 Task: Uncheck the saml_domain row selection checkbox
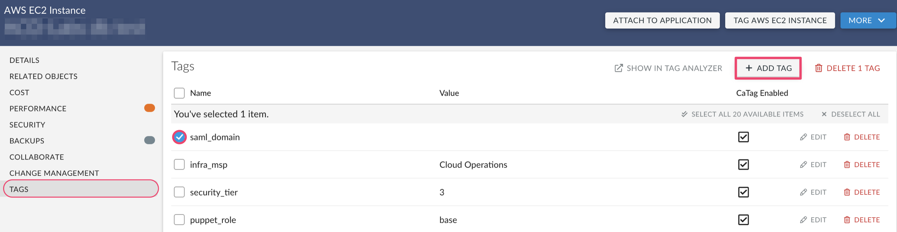click(179, 137)
